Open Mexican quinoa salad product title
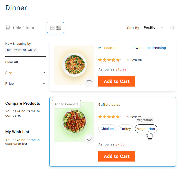The height and width of the screenshot is (176, 181). [x=132, y=48]
